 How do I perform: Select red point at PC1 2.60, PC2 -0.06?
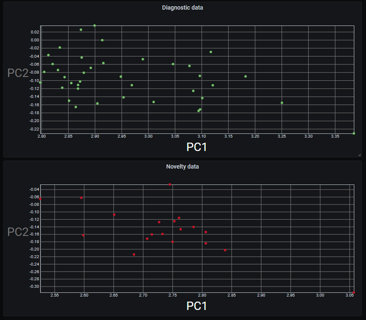(81, 198)
